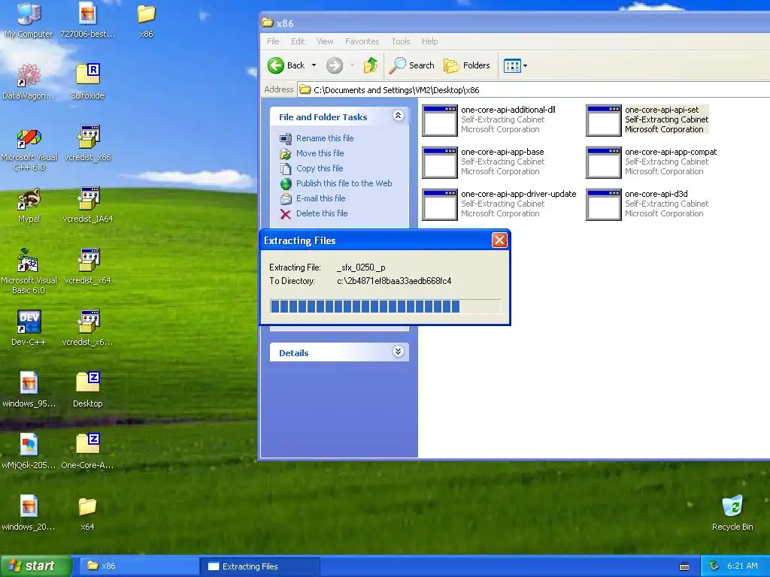This screenshot has height=577, width=770.
Task: Open the View menu
Action: pos(325,41)
